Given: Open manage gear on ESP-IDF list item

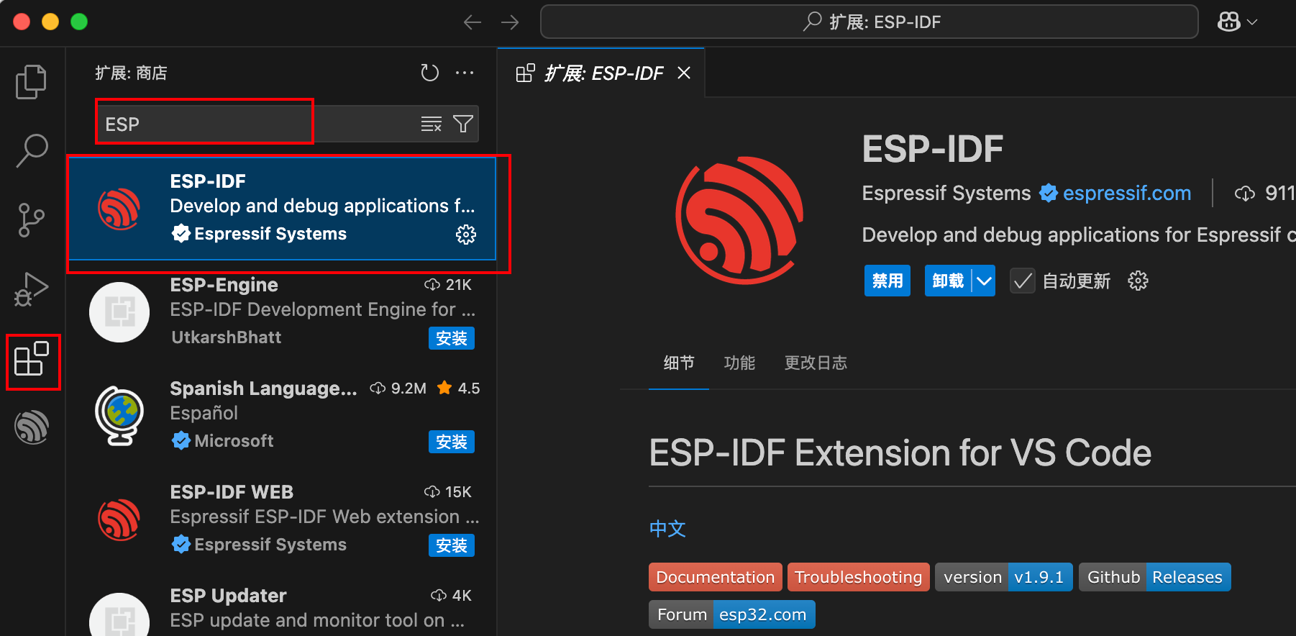Looking at the screenshot, I should (466, 235).
